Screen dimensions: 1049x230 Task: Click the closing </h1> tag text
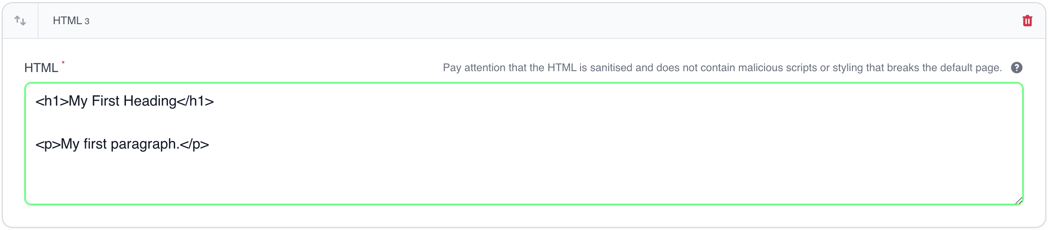196,101
